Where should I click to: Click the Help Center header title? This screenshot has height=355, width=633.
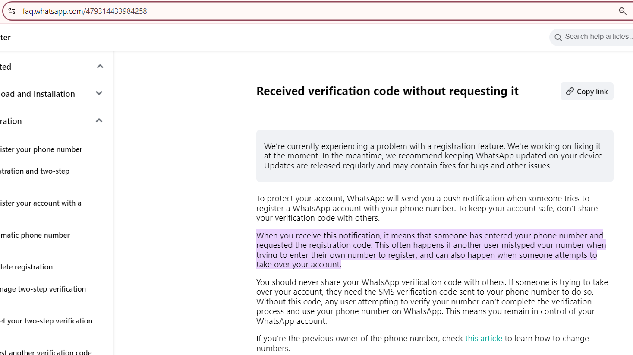click(x=5, y=38)
